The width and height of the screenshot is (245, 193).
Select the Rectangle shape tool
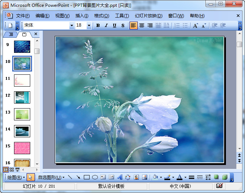click(87, 177)
